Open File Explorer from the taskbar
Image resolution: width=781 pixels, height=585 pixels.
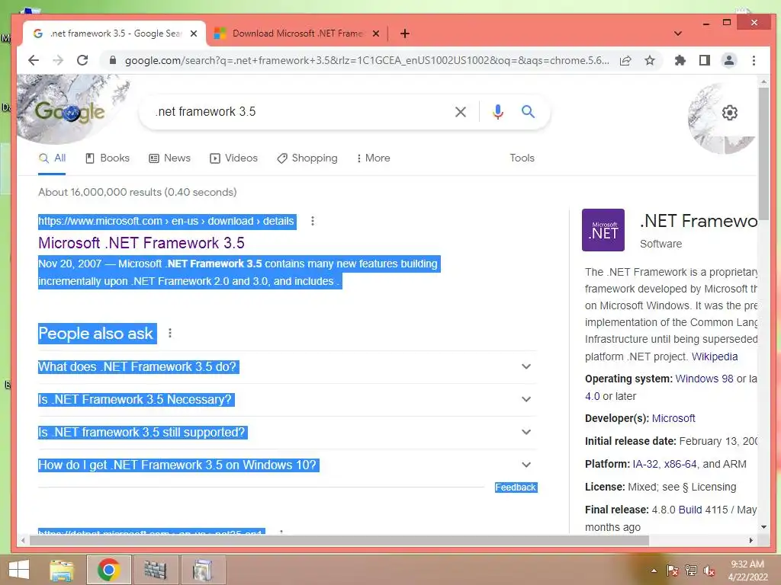(x=62, y=570)
